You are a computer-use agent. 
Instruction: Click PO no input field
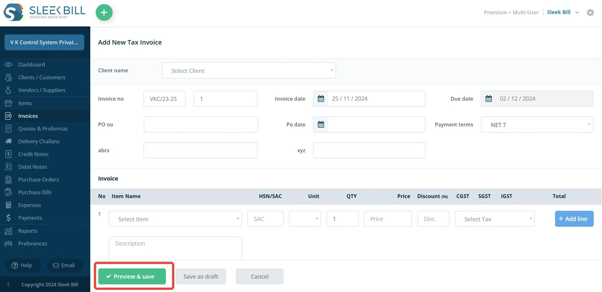coord(201,125)
